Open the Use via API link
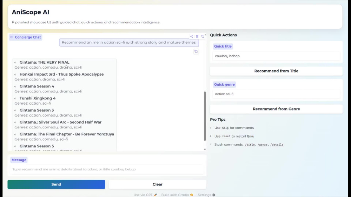Screen dimensions: 351x197 pos(145,195)
